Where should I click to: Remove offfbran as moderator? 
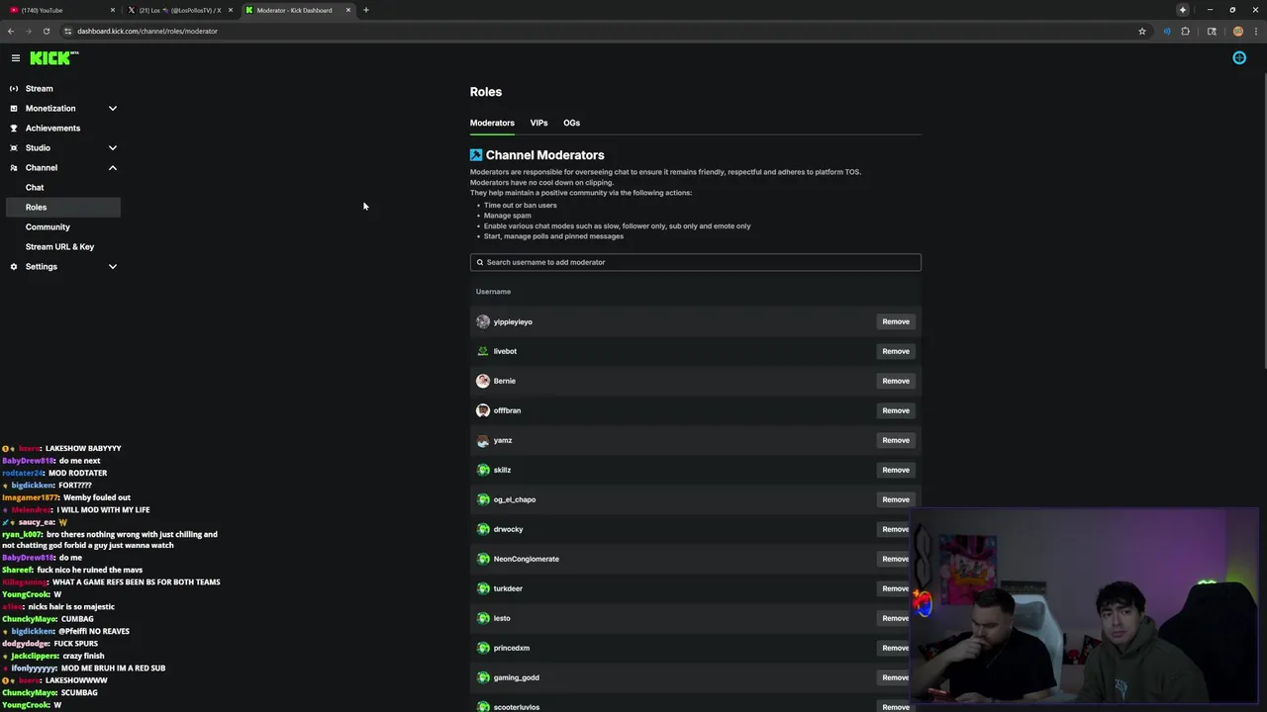[x=896, y=410]
